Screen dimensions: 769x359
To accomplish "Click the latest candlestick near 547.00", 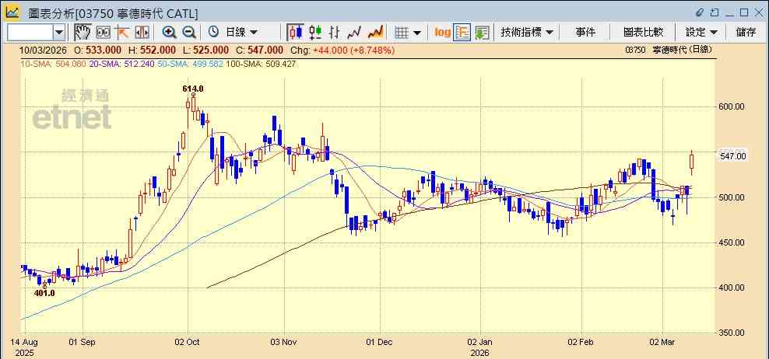I will tap(692, 162).
